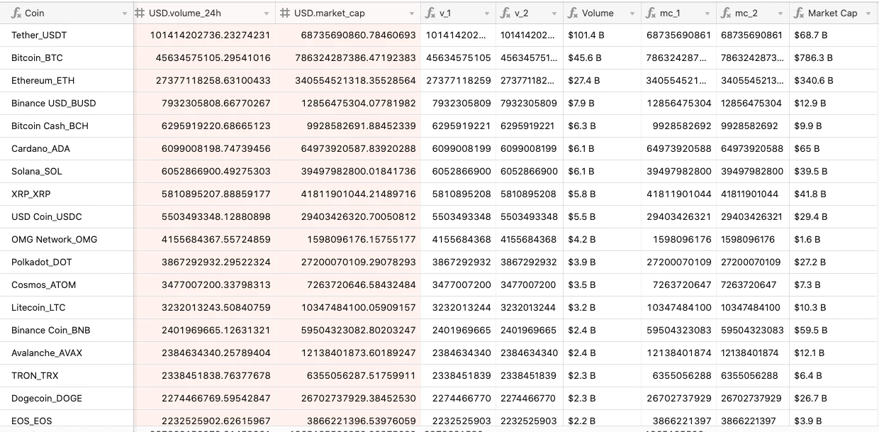Select the USD Coin_USDC cell
This screenshot has width=879, height=432.
67,216
